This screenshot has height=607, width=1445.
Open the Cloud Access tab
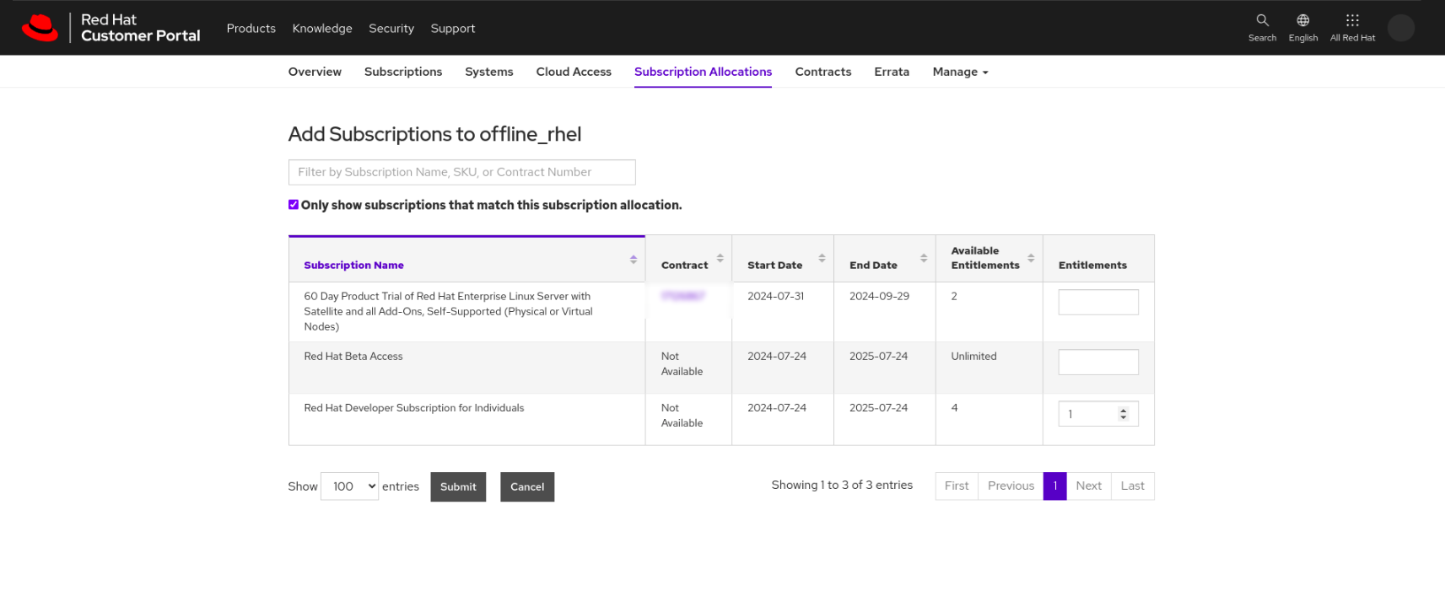click(x=574, y=72)
